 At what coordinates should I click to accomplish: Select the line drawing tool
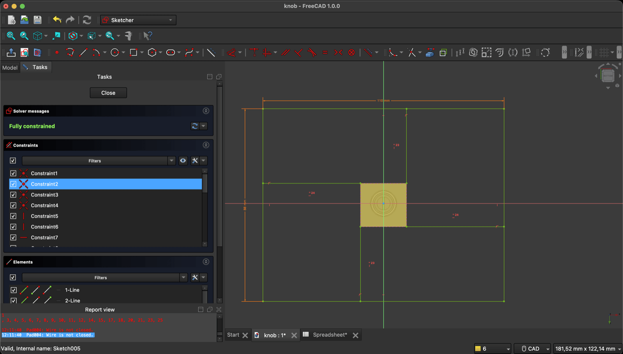coord(83,53)
